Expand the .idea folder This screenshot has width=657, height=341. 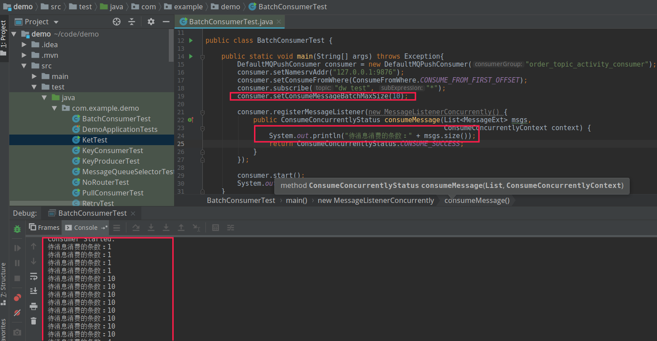[x=24, y=45]
